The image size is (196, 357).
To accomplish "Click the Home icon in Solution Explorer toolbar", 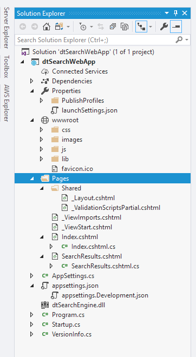I will 47,27.
